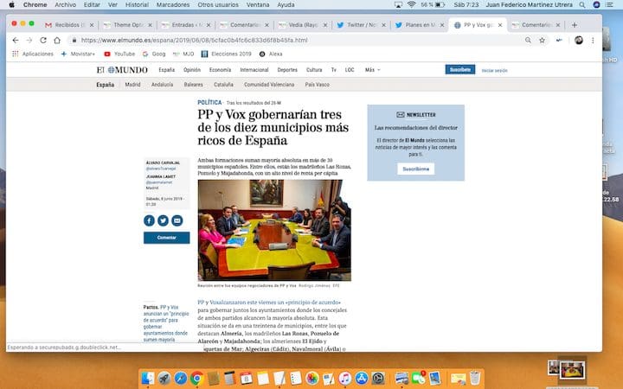
Task: Open the Apple menu
Action: coord(11,5)
